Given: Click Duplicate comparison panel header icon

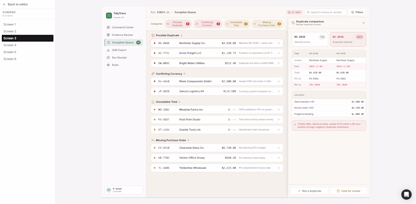Looking at the screenshot, I should 293,23.
